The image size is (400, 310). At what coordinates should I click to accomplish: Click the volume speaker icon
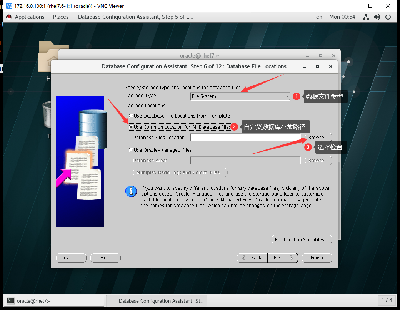pos(377,17)
